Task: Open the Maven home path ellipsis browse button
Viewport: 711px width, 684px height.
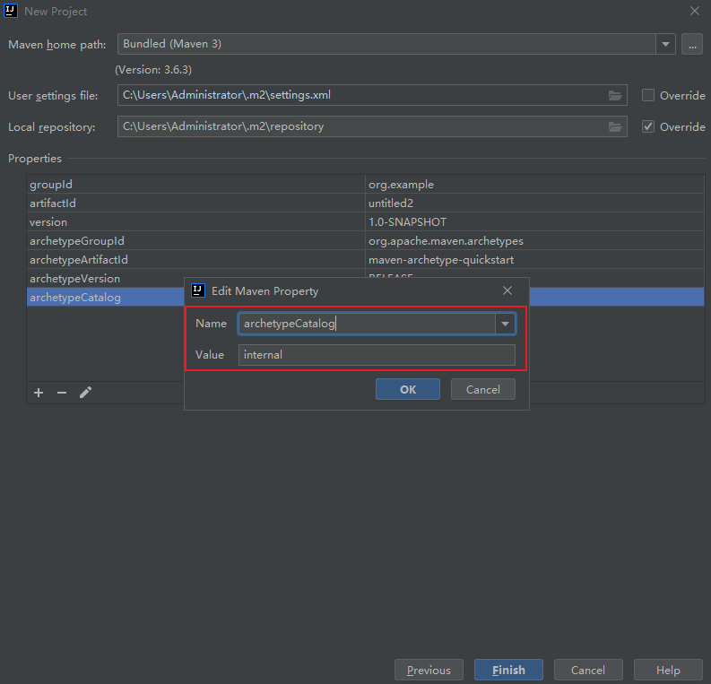Action: pyautogui.click(x=692, y=45)
